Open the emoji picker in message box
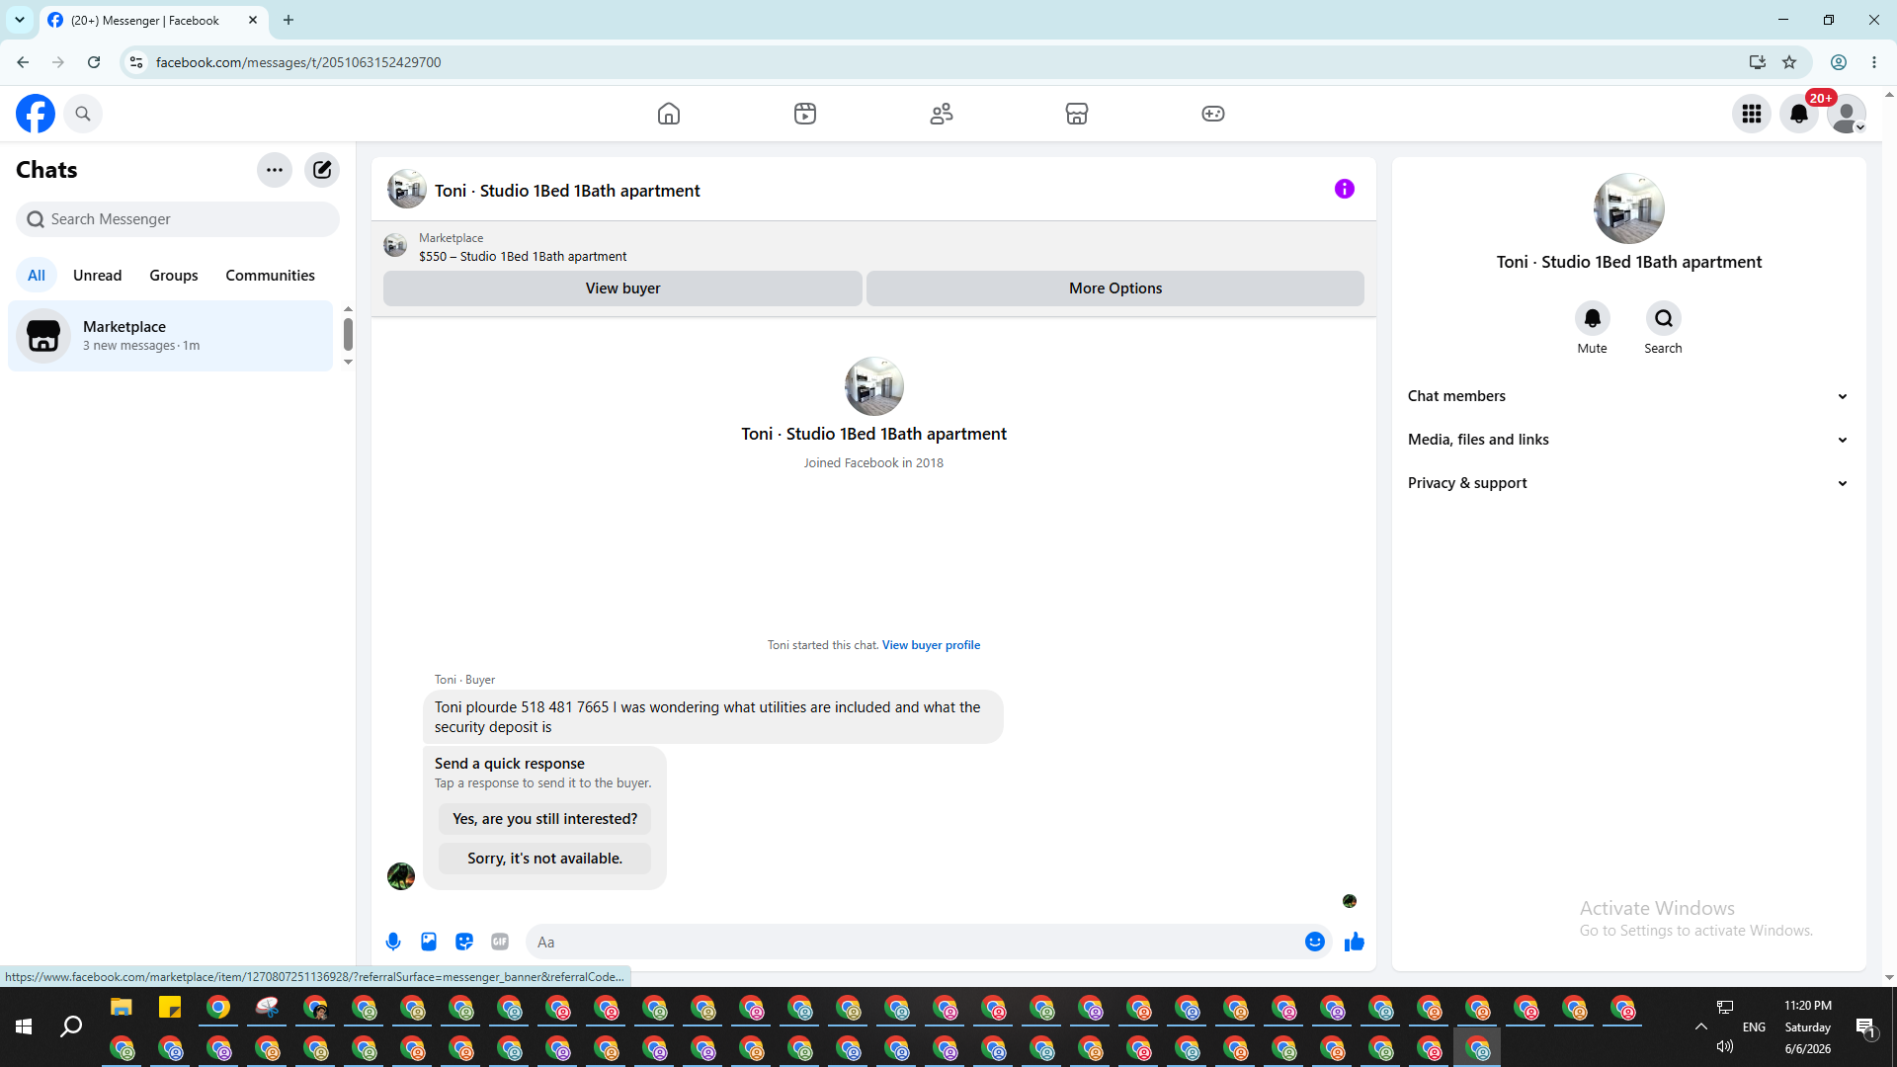The width and height of the screenshot is (1897, 1067). [1315, 942]
